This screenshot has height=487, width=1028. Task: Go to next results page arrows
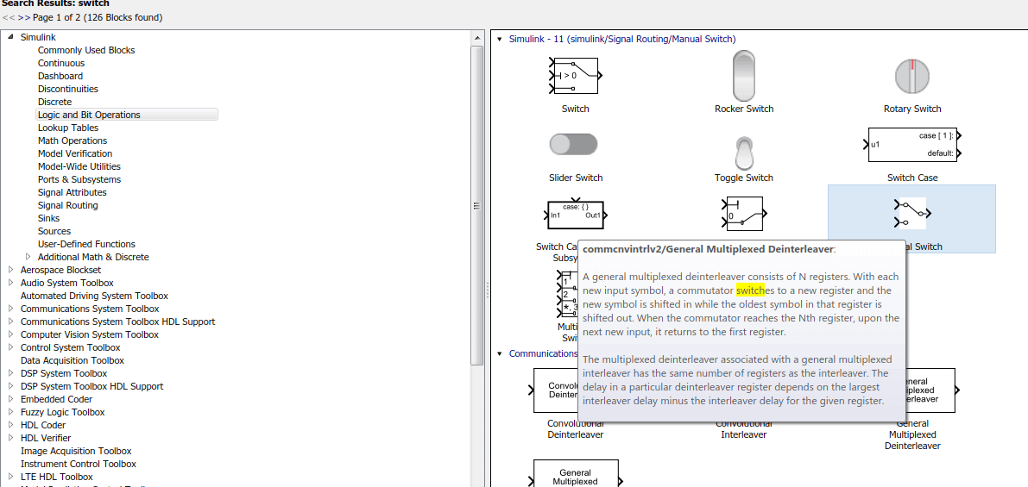click(23, 17)
